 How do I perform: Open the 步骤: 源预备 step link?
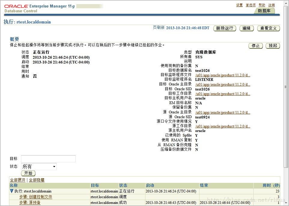30,202
